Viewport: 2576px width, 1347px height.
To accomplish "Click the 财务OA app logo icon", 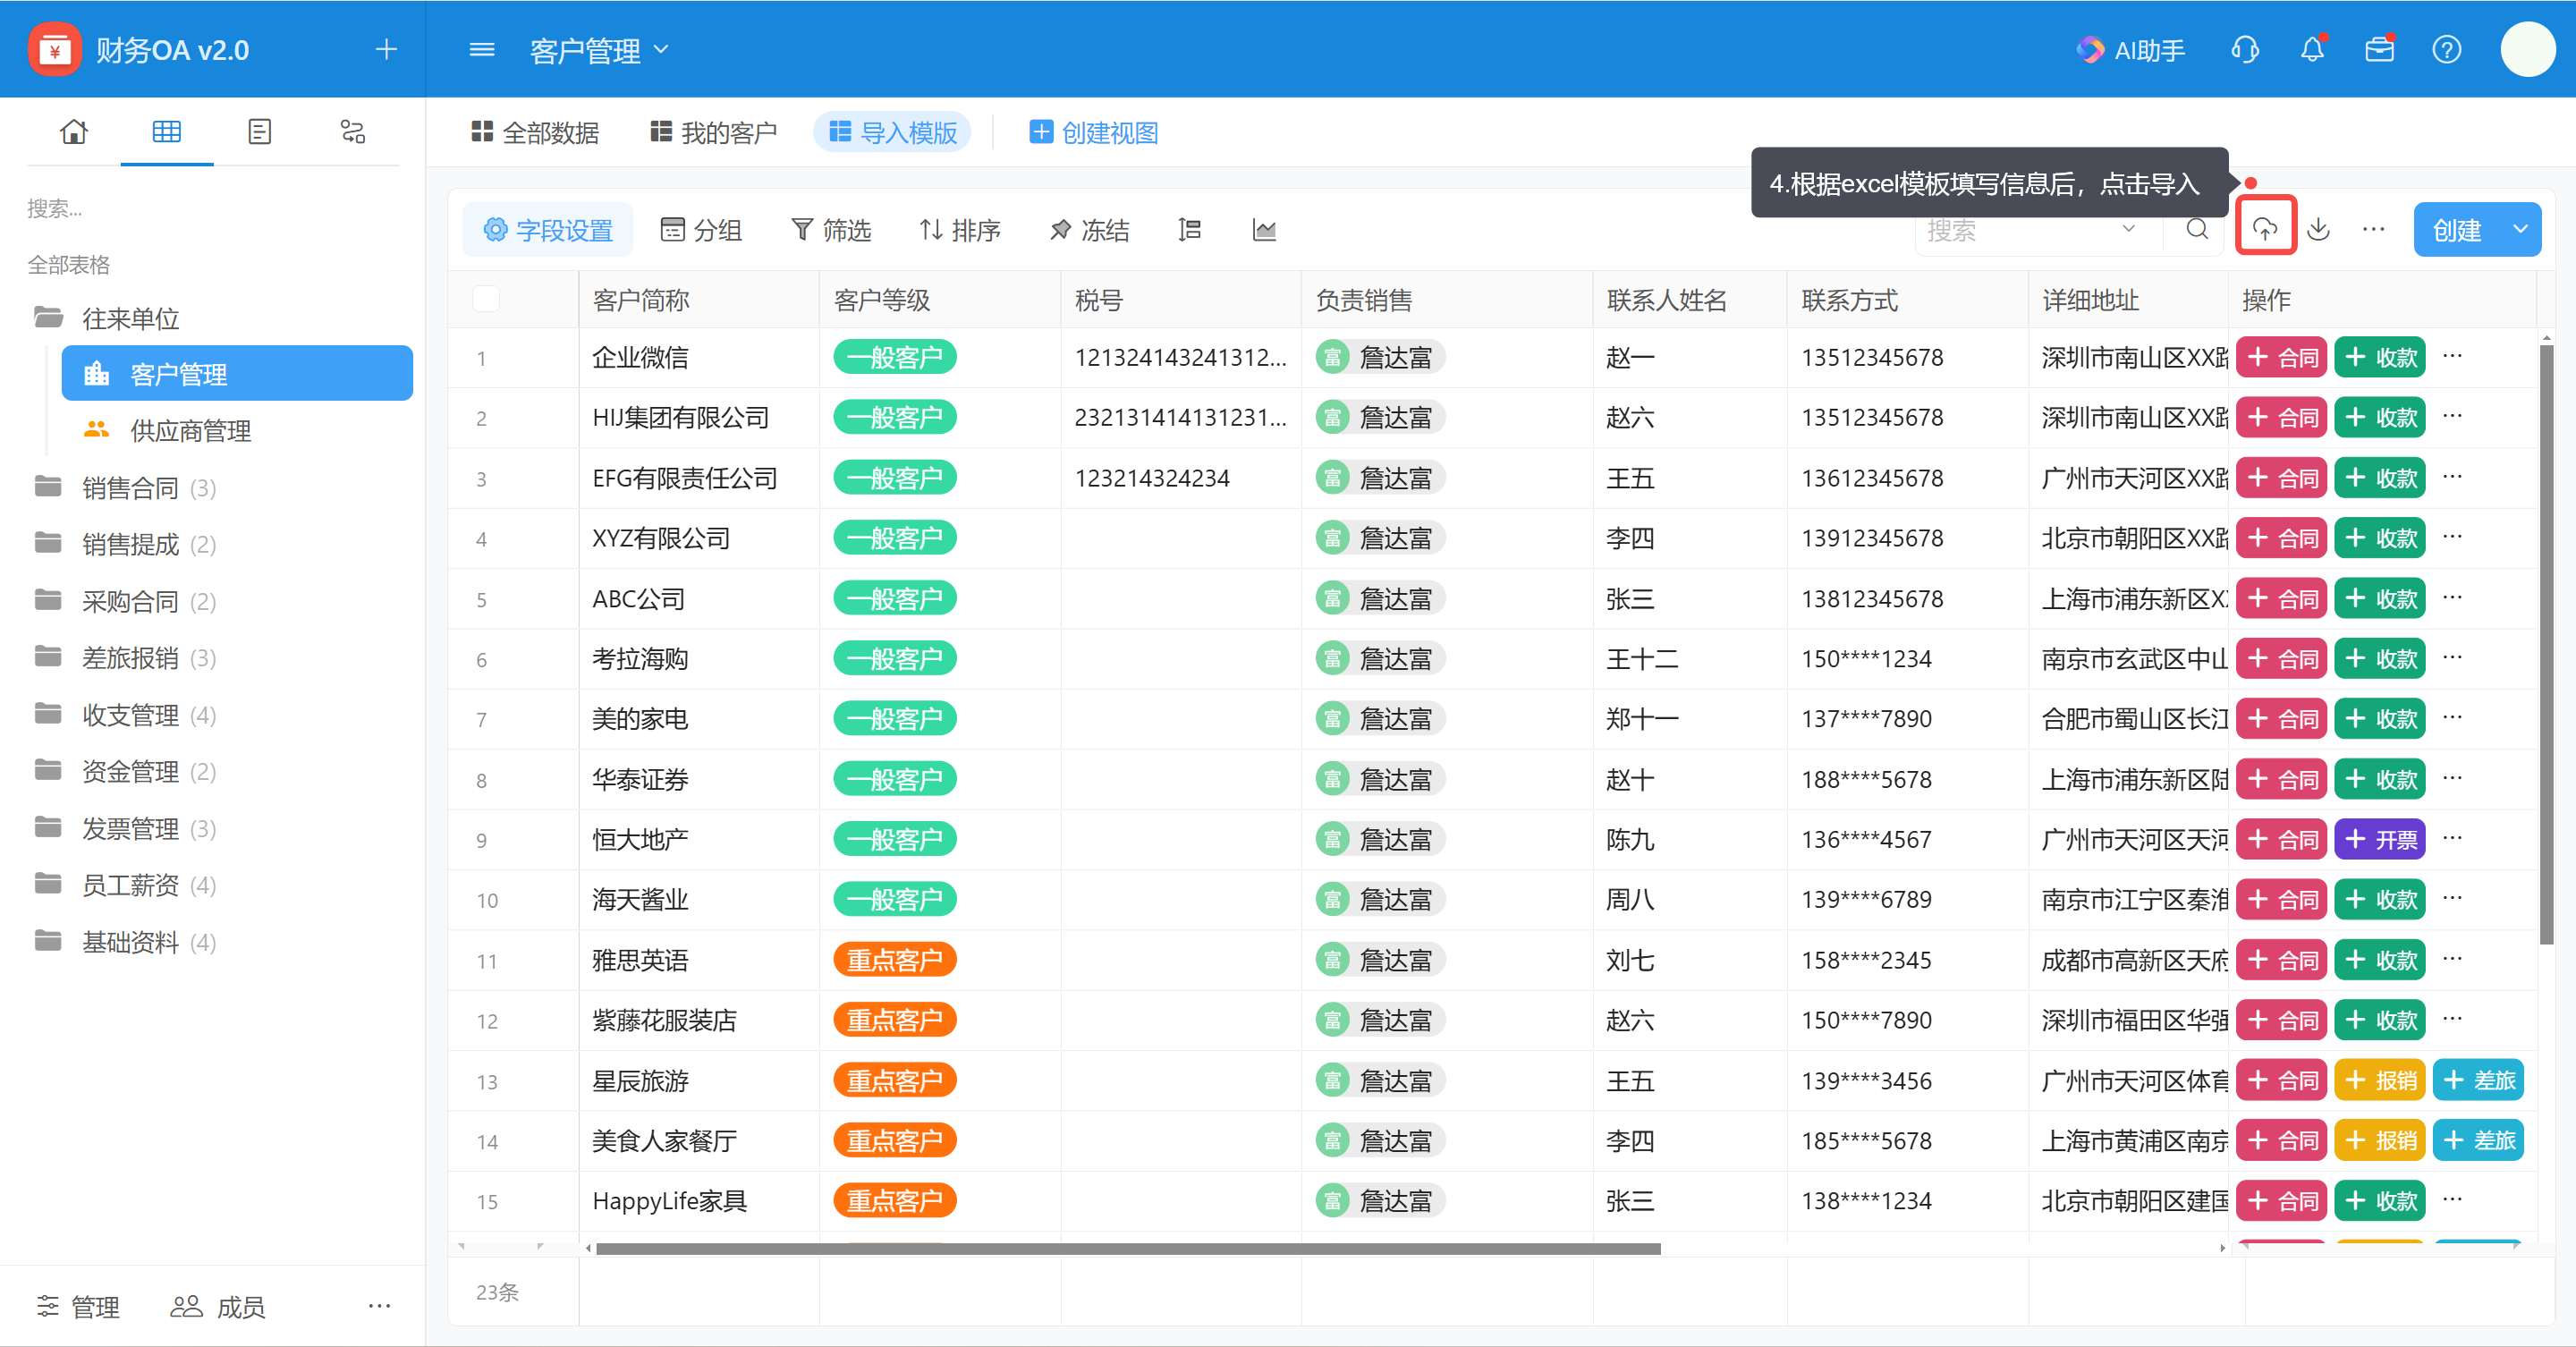I will point(55,49).
